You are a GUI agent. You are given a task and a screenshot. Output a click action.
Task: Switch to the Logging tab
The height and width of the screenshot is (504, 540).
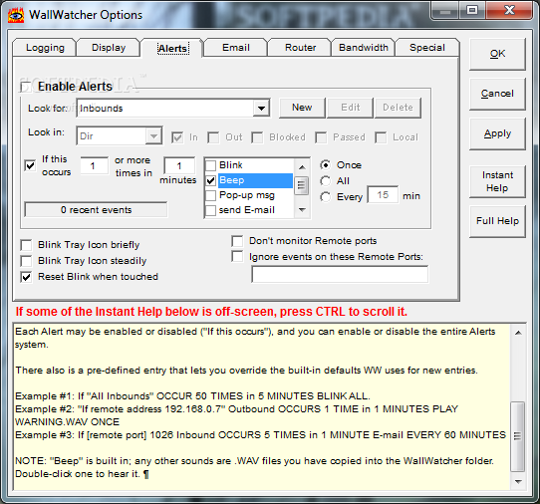pyautogui.click(x=45, y=48)
